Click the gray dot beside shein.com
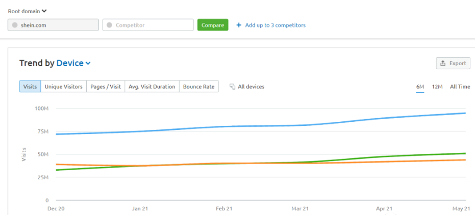 (14, 25)
